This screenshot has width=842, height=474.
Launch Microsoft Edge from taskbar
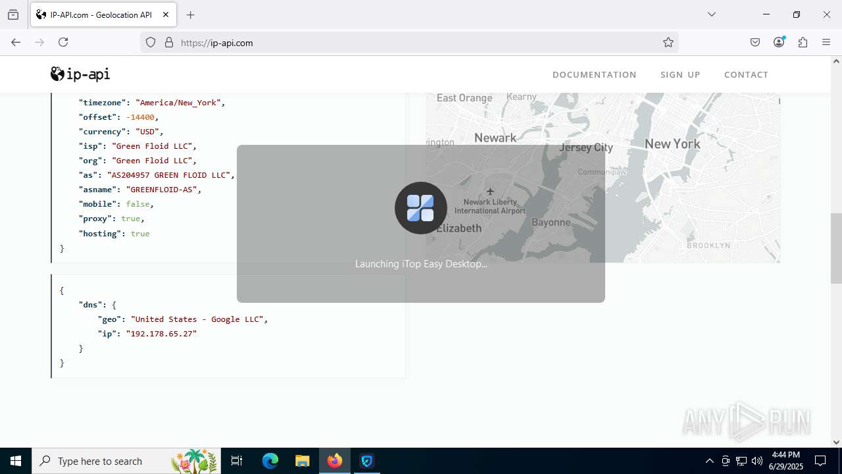pos(270,461)
